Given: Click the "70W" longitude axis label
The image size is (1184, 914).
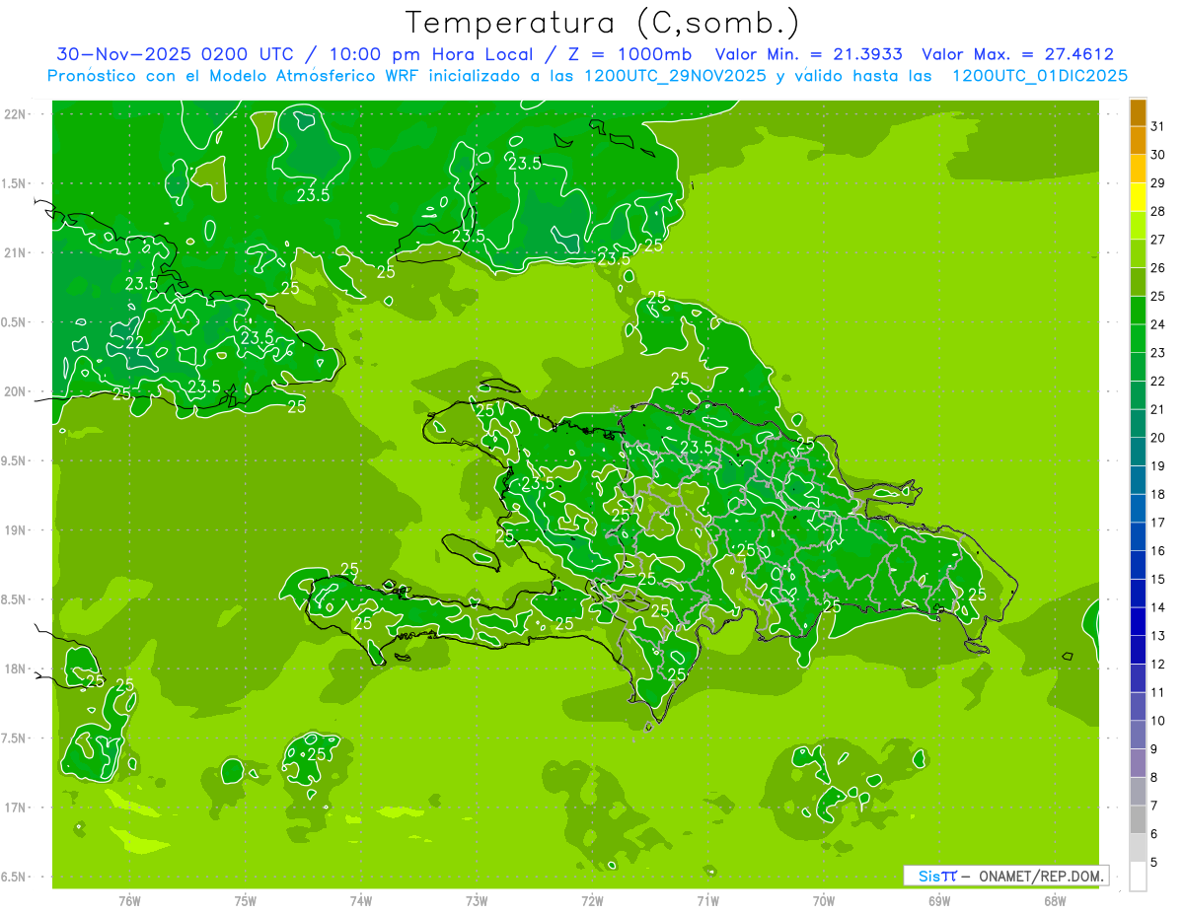Looking at the screenshot, I should coord(824,901).
